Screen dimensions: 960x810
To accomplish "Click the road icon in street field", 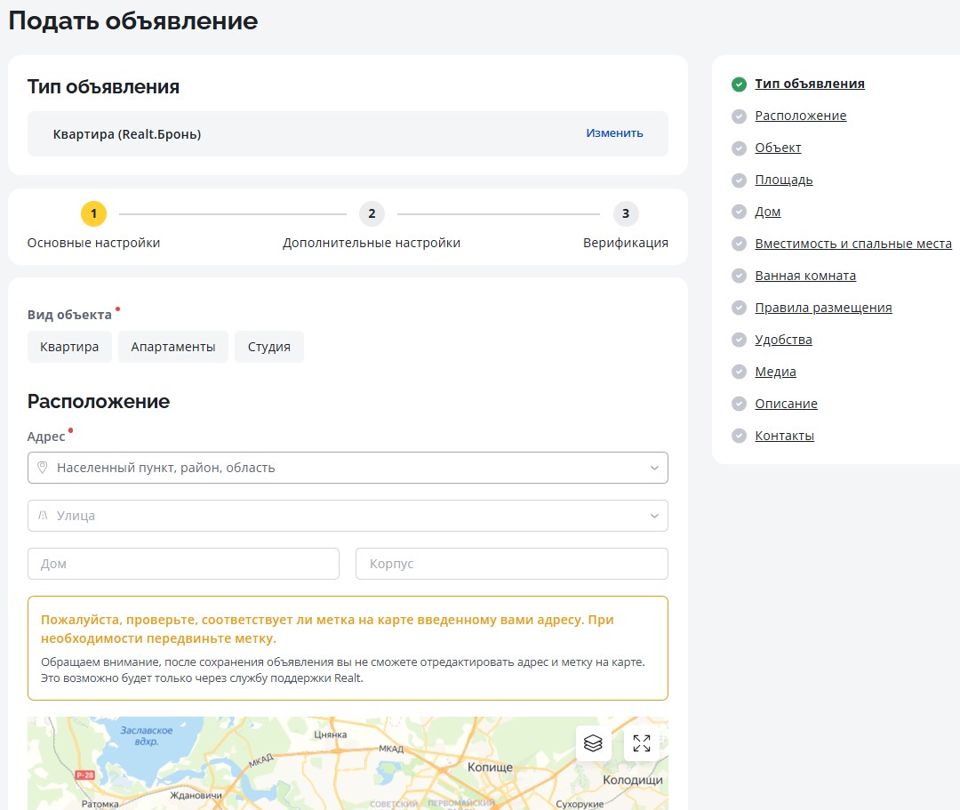I will 42,516.
